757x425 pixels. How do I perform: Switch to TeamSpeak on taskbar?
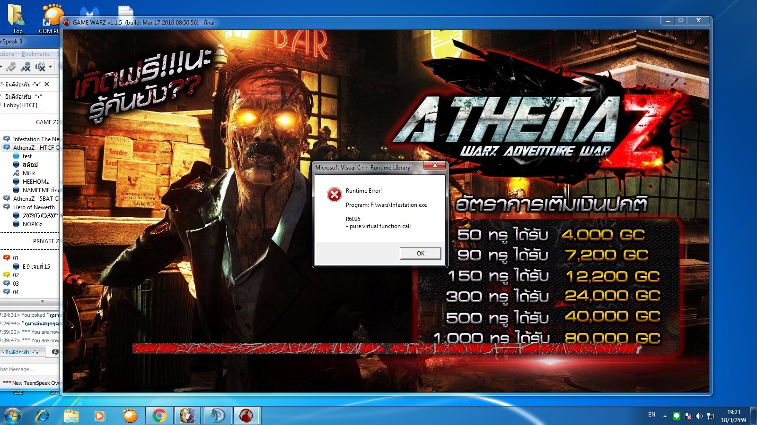218,416
